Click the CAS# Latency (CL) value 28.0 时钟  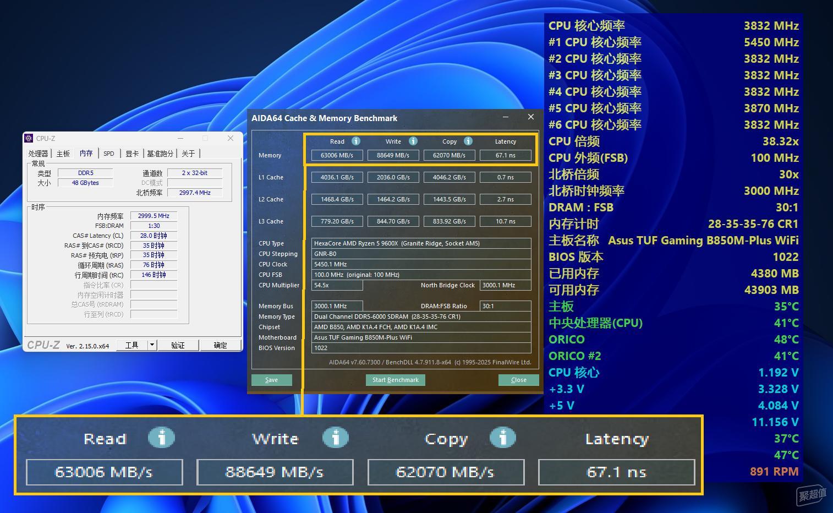click(x=154, y=236)
